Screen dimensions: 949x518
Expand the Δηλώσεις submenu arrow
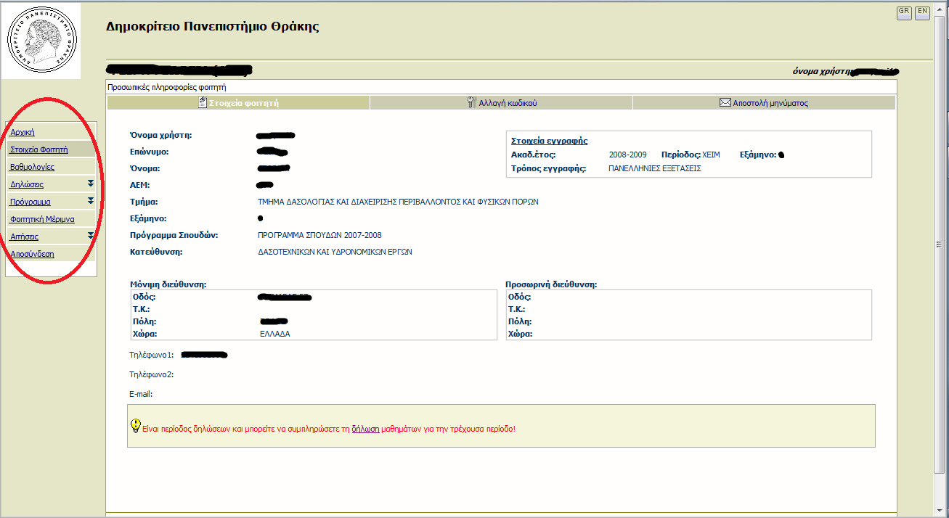91,184
